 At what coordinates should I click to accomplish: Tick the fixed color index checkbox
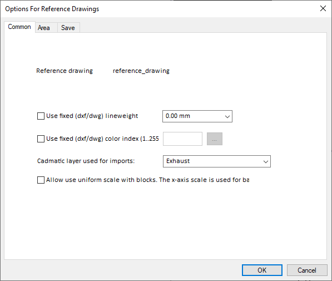coord(41,139)
